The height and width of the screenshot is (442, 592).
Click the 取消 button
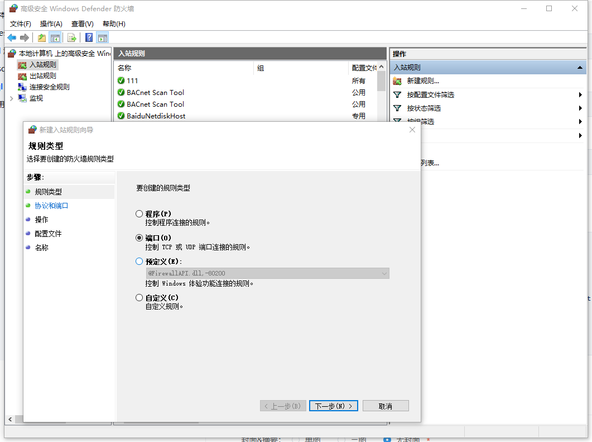[386, 406]
